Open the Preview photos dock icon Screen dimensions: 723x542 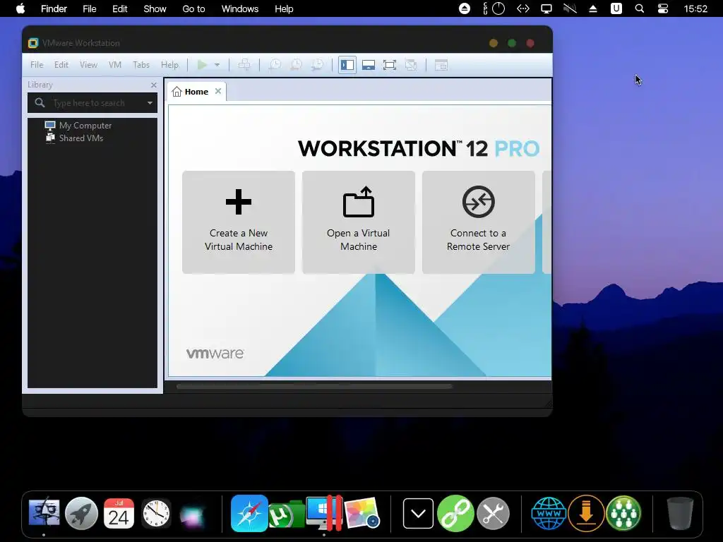pyautogui.click(x=361, y=513)
